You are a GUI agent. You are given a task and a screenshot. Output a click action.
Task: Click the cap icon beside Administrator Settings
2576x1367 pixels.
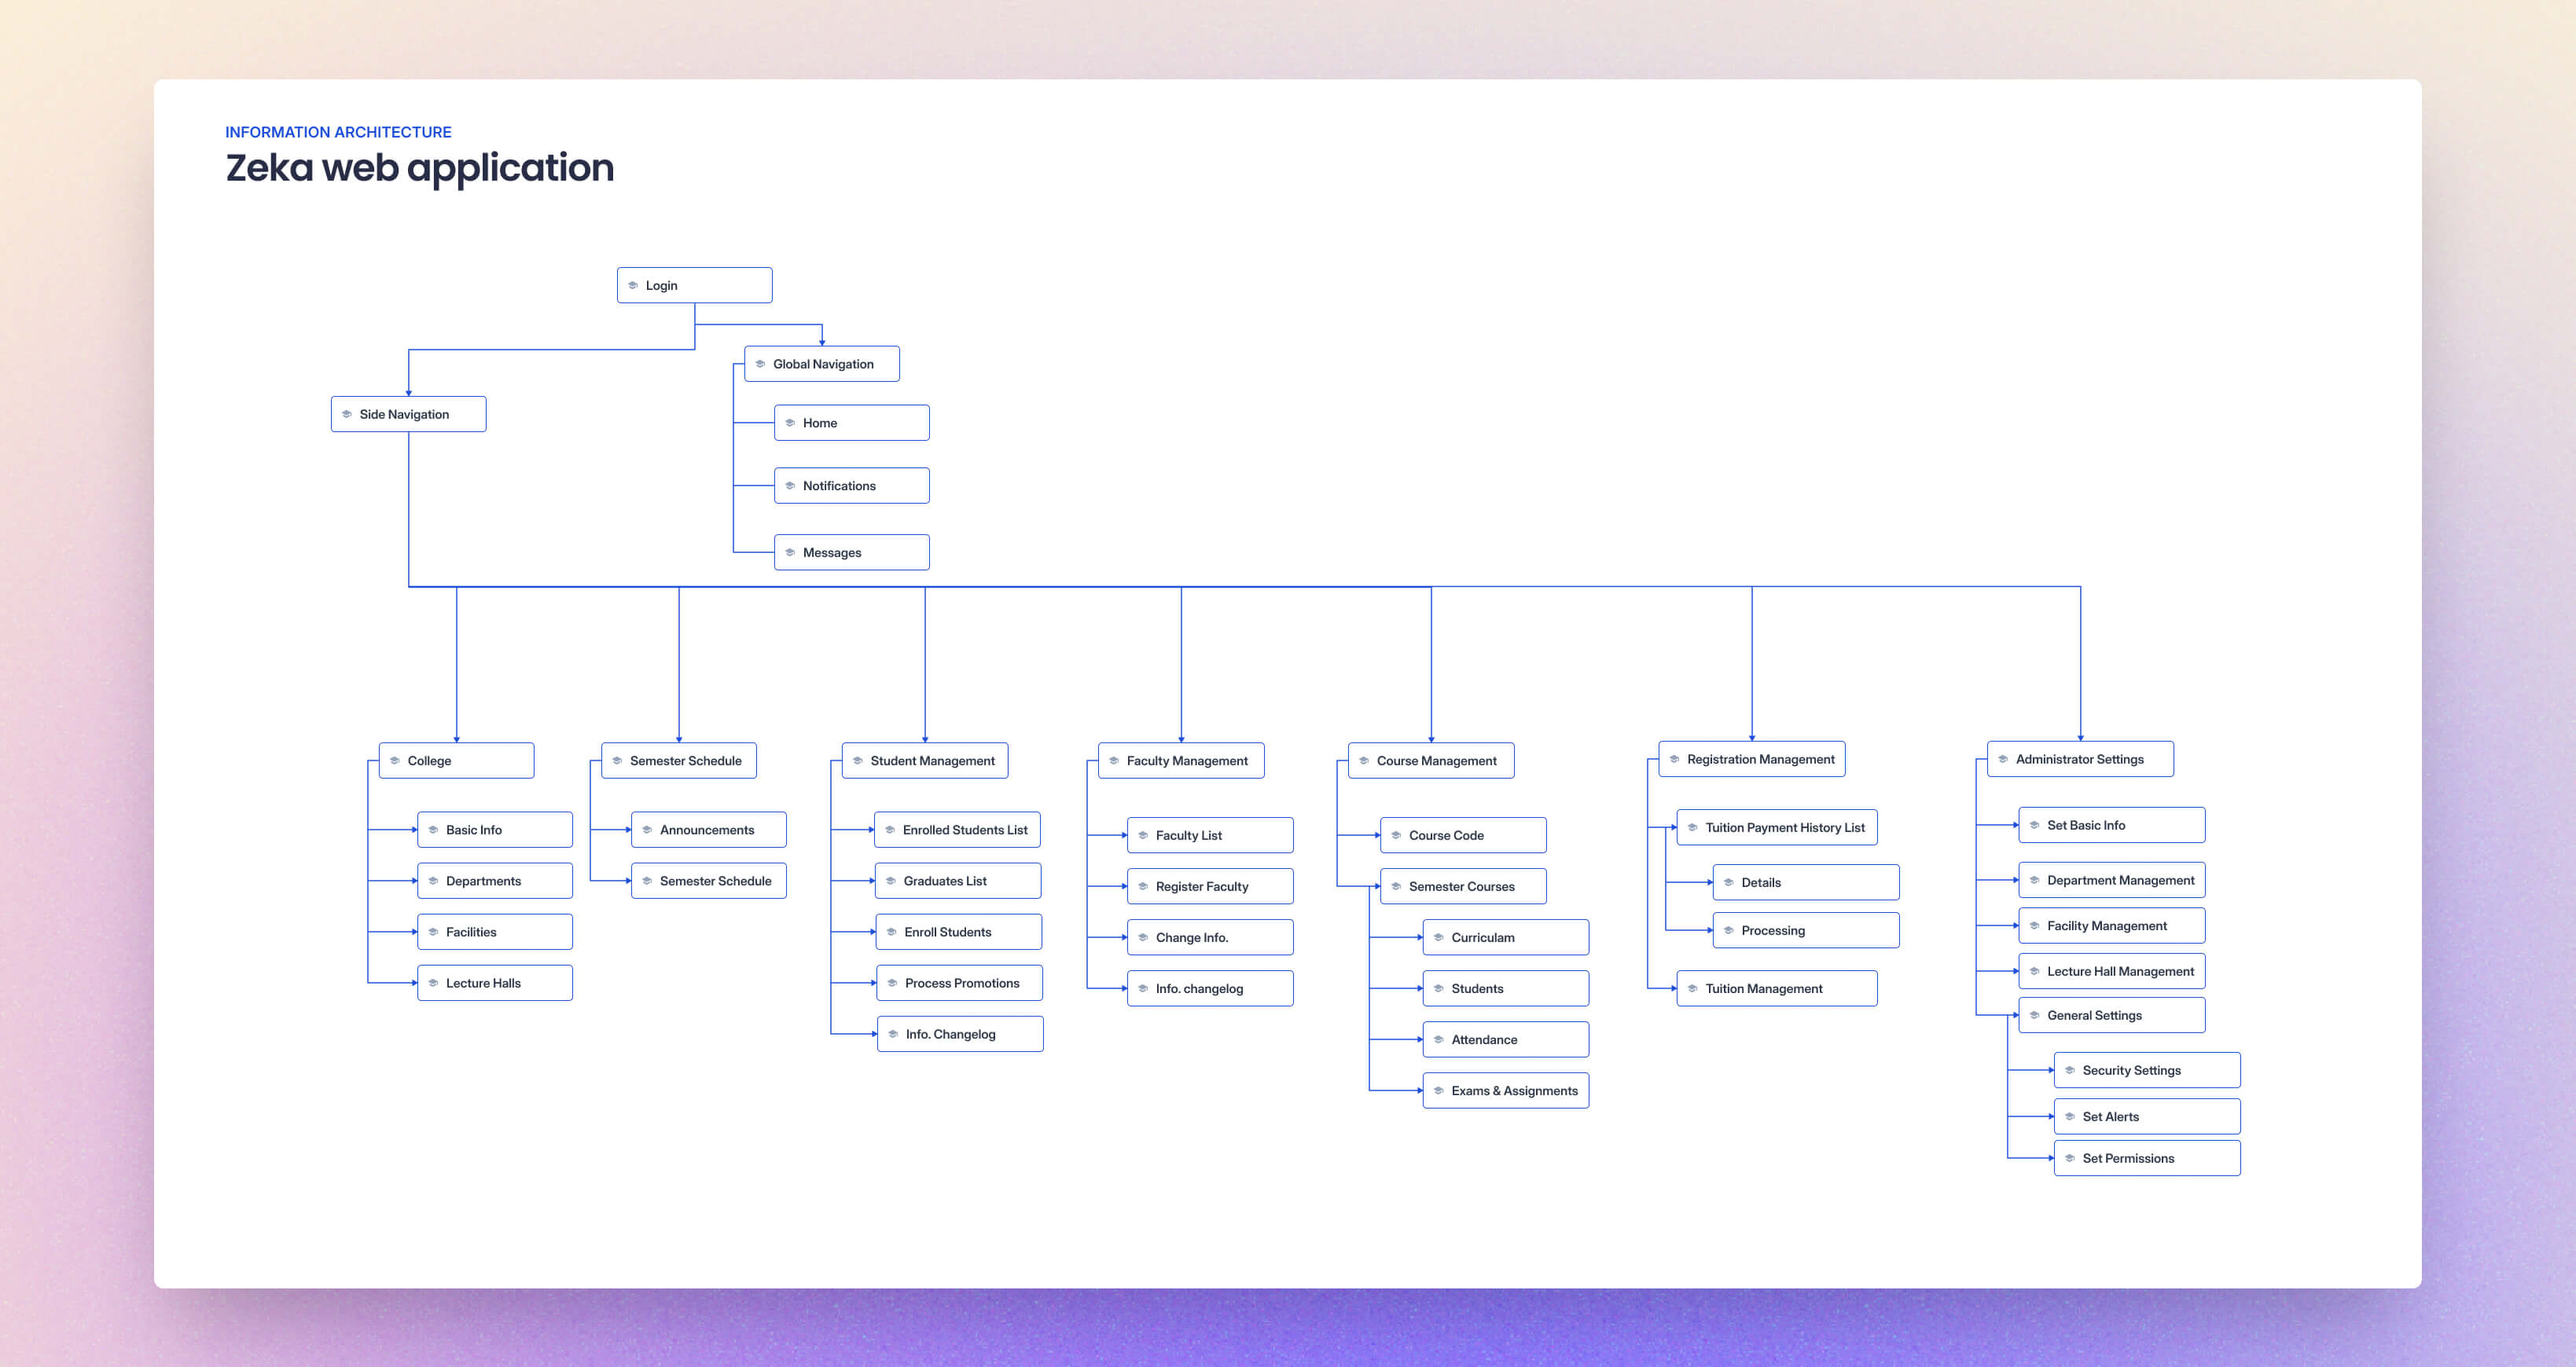[2003, 760]
